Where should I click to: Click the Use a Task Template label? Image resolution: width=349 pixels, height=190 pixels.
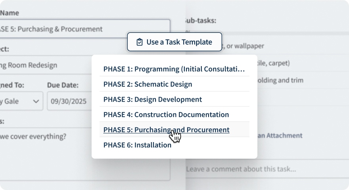coord(179,42)
